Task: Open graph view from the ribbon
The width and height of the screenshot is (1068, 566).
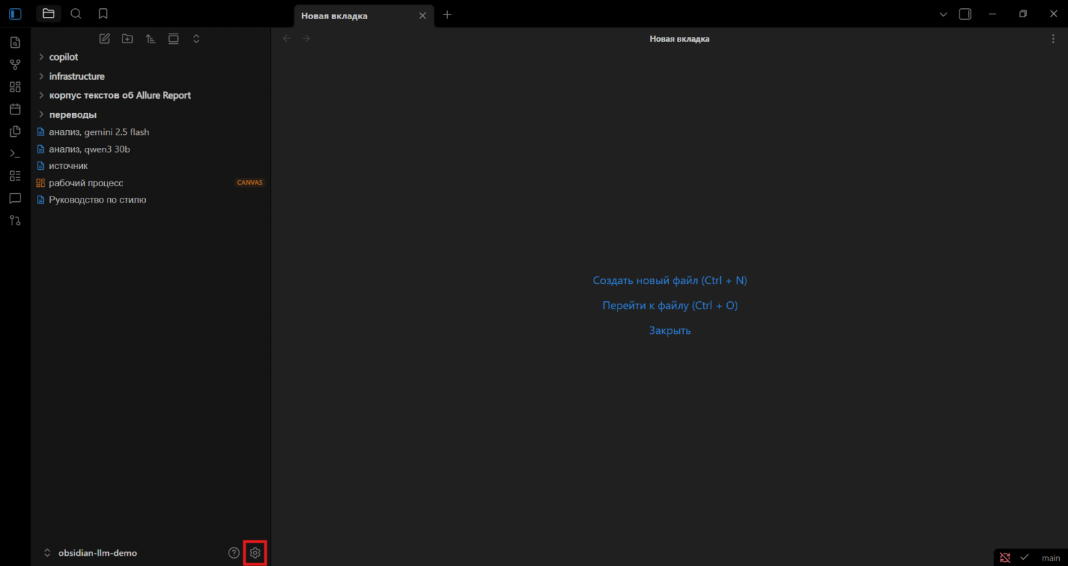Action: (x=15, y=64)
